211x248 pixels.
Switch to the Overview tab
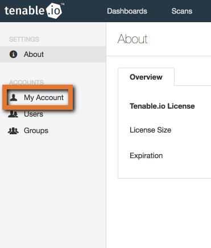coord(146,77)
